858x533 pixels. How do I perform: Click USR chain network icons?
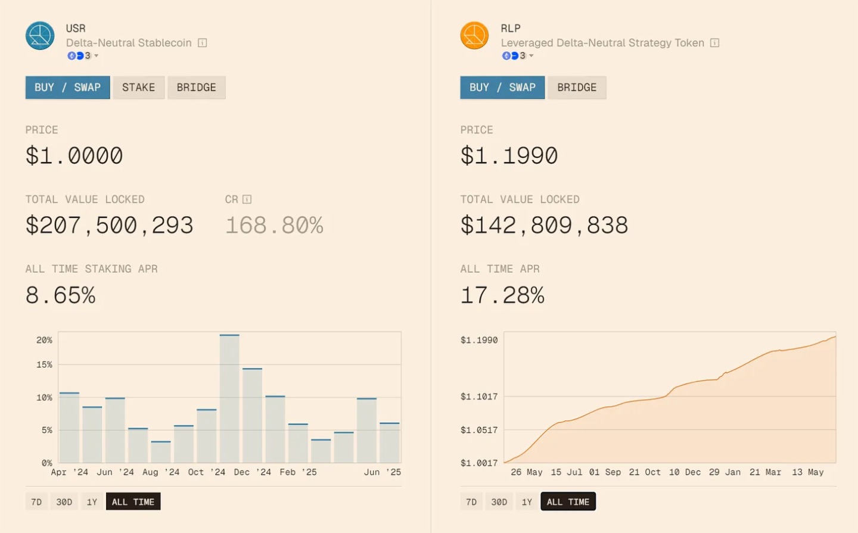pos(76,56)
